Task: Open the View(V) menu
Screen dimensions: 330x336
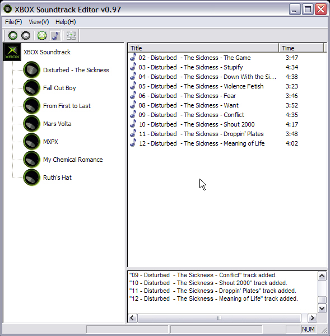Action: coord(39,22)
